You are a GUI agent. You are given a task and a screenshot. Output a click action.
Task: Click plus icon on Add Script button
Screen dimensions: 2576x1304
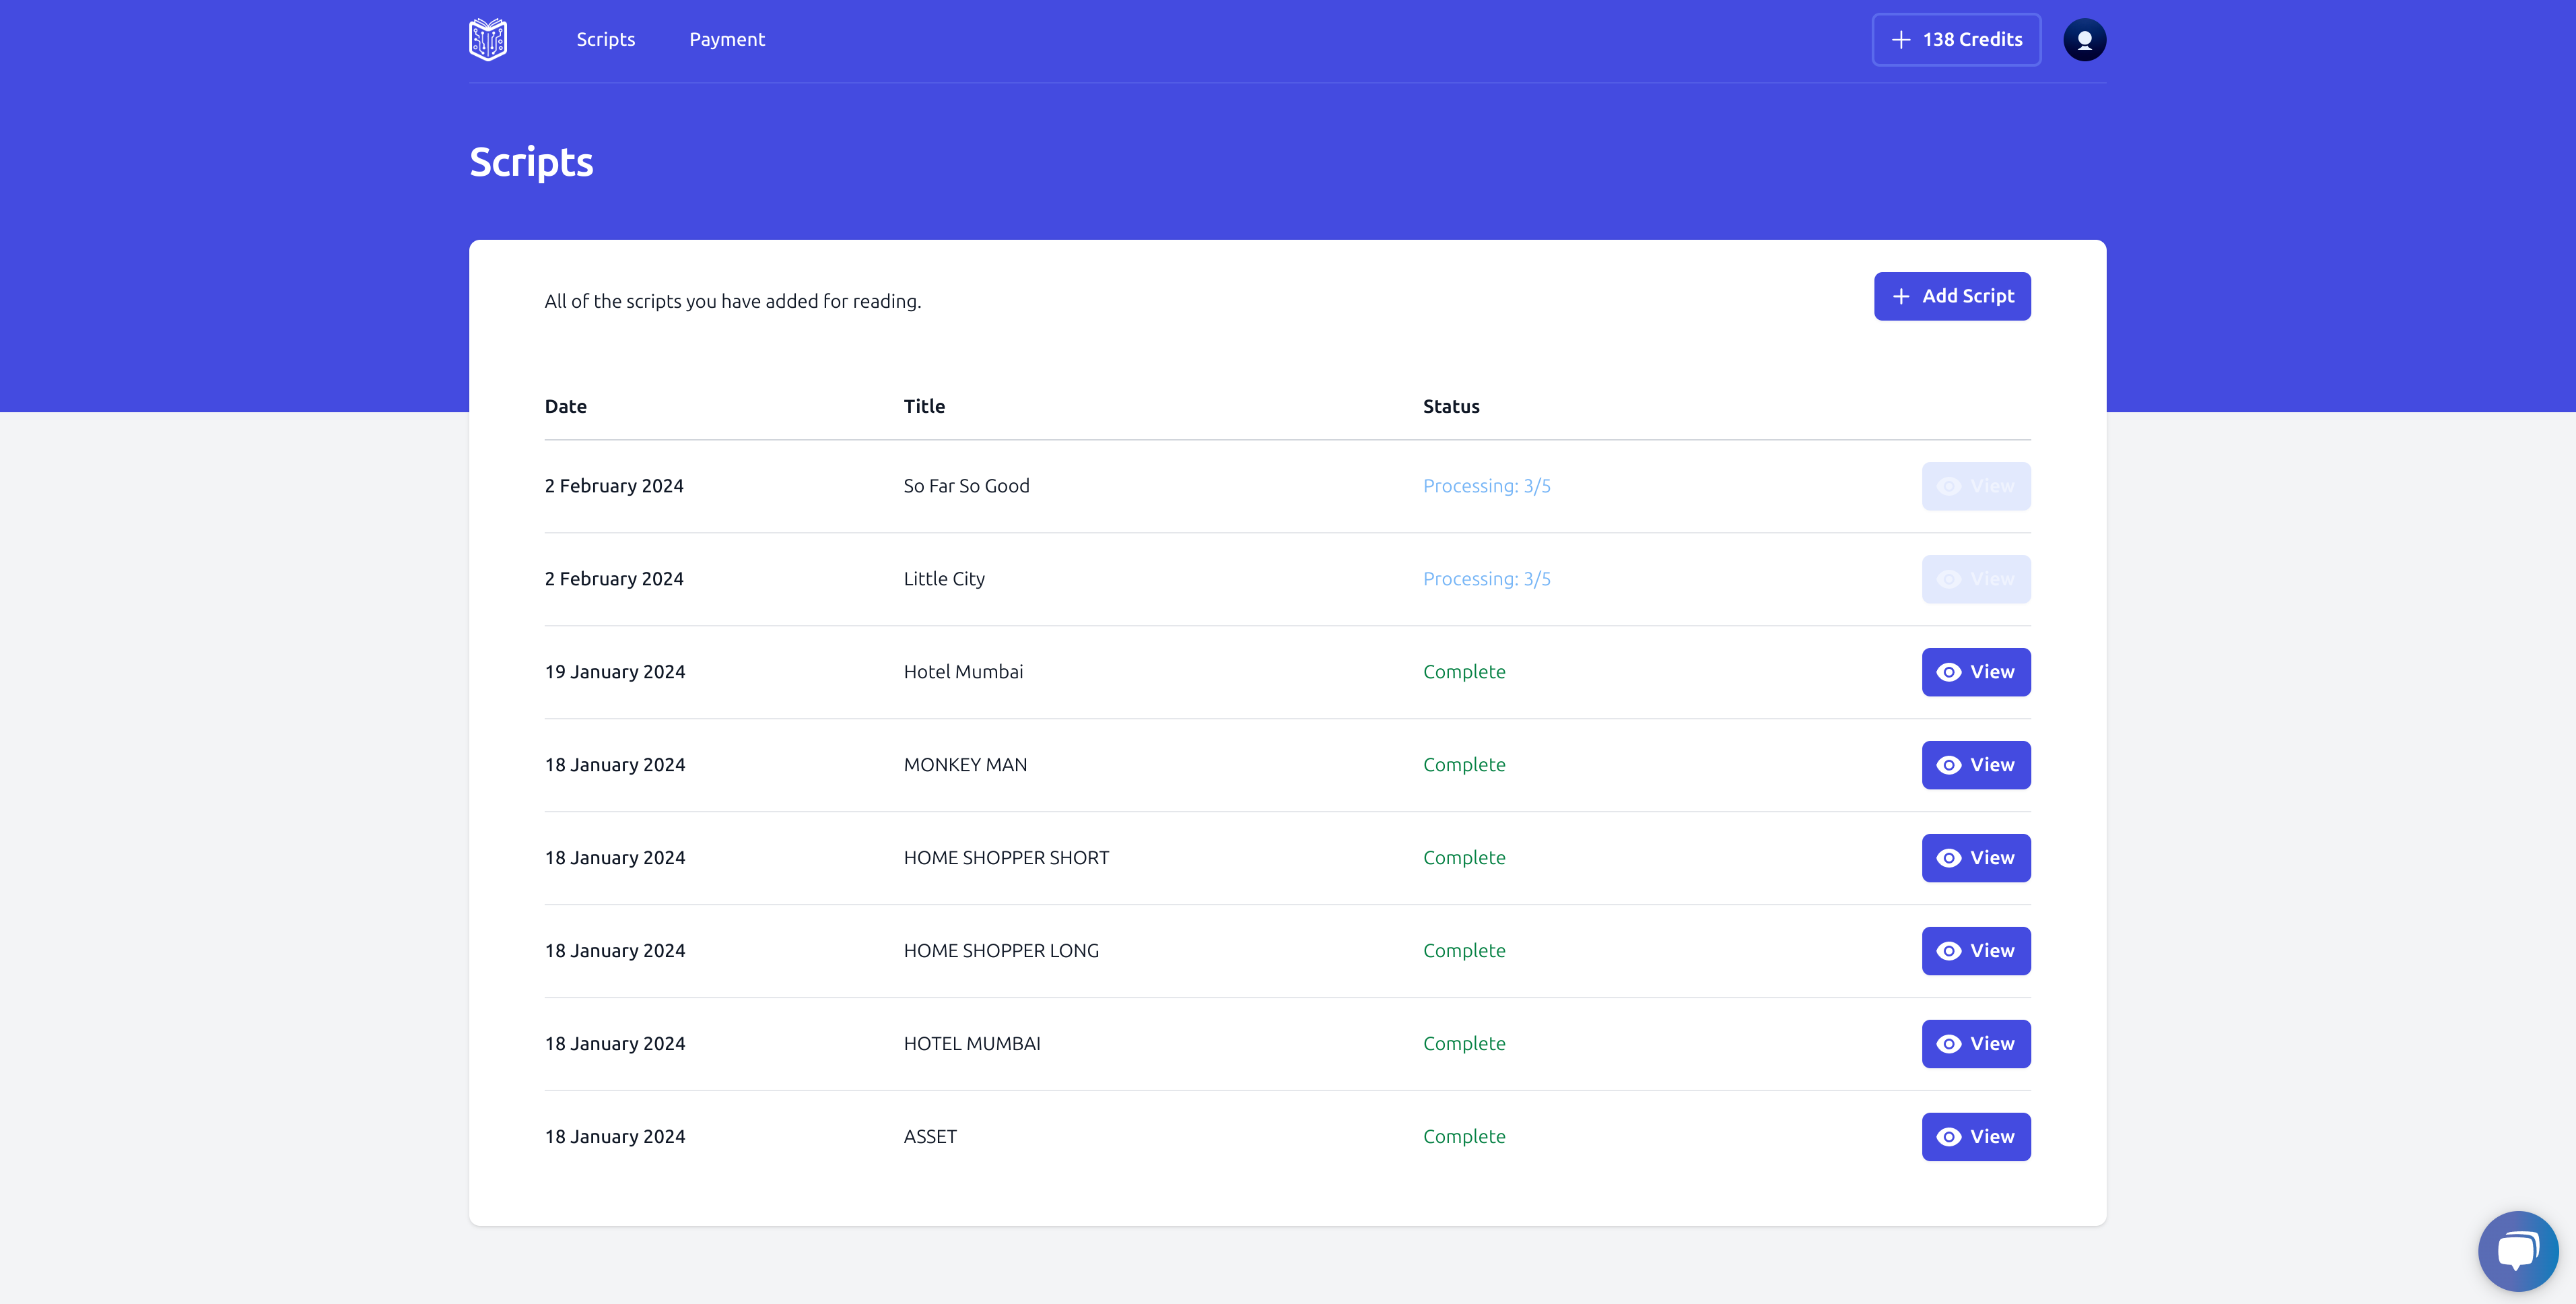point(1901,296)
